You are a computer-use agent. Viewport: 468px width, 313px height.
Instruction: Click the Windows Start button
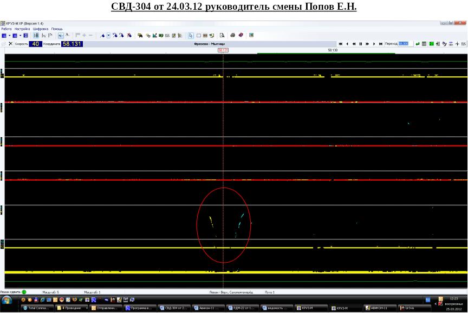pos(7,301)
